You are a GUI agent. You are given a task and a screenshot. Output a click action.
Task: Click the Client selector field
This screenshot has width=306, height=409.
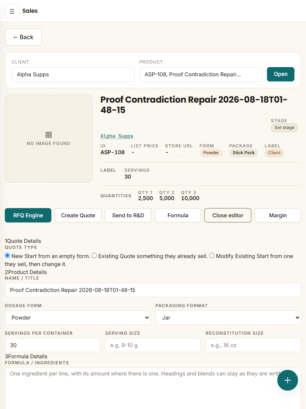pos(73,74)
